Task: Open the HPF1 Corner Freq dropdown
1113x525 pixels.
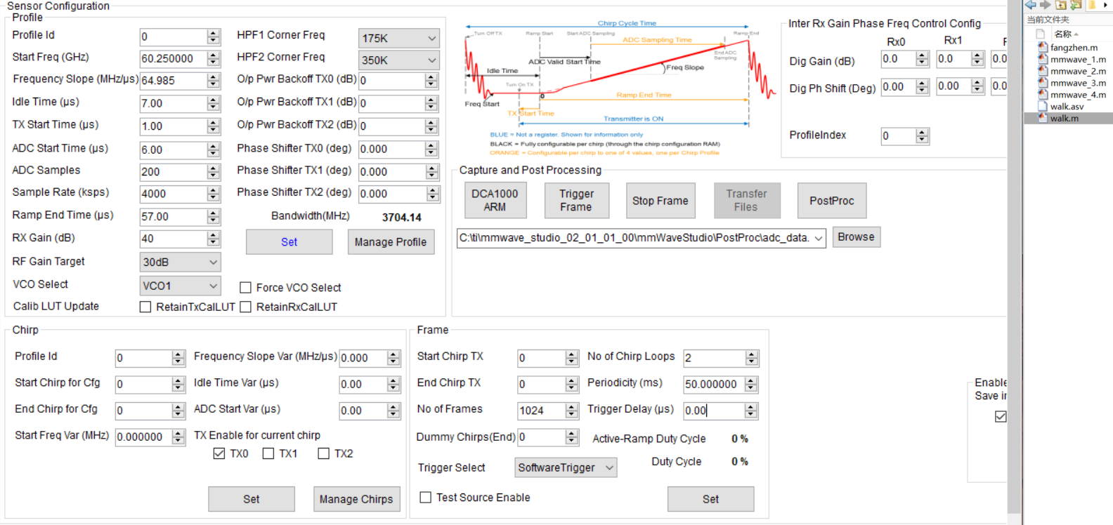Action: tap(398, 38)
